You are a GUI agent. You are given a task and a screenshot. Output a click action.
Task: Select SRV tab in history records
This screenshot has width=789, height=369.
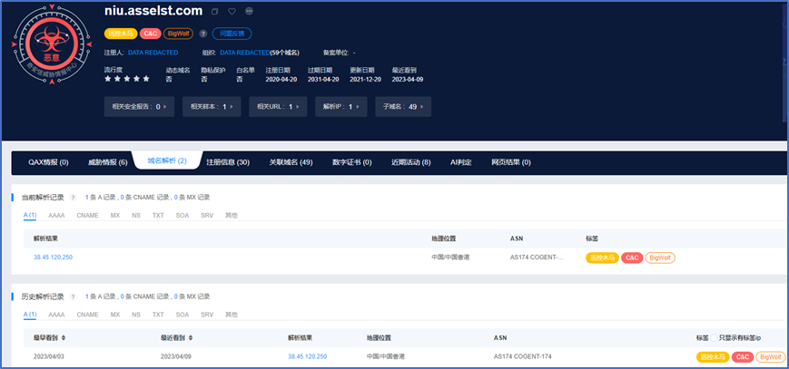pos(207,315)
